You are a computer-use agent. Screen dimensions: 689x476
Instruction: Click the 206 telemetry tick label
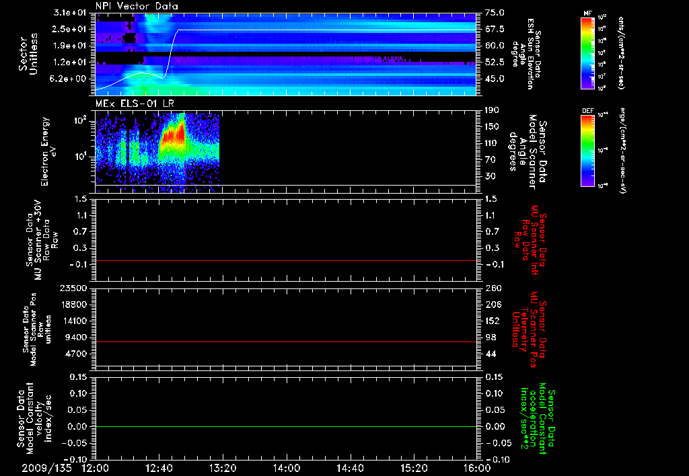pos(493,305)
